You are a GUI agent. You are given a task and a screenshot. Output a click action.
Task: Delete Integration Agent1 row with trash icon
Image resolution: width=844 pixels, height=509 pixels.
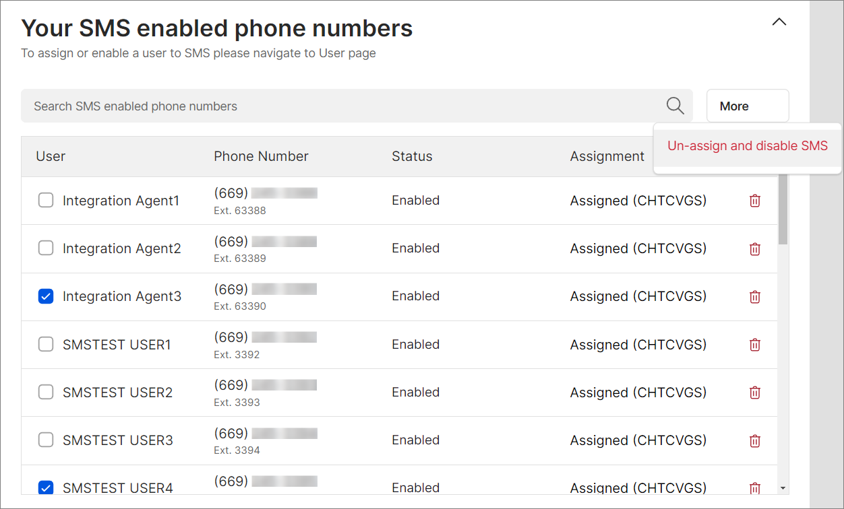(755, 201)
